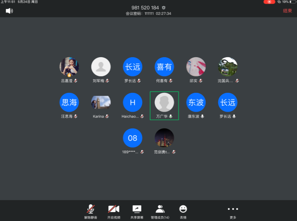Click the red 结束 end meeting button

pyautogui.click(x=287, y=11)
